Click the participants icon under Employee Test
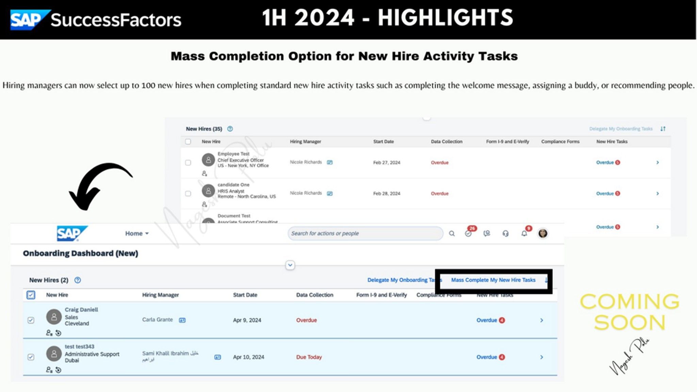This screenshot has height=392, width=697. click(x=204, y=174)
